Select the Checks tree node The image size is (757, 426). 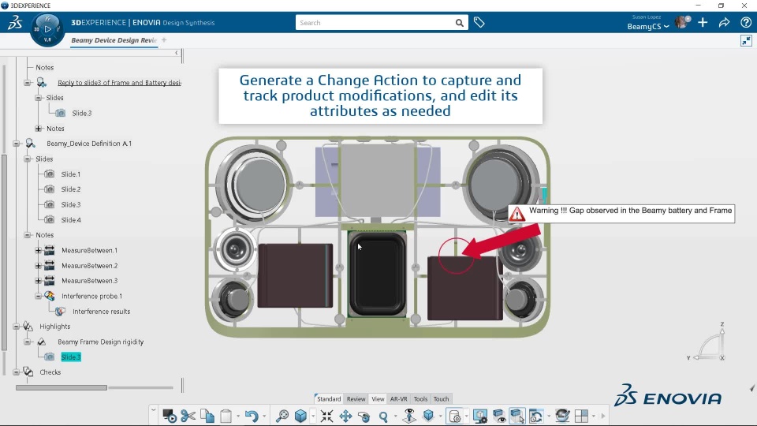50,372
